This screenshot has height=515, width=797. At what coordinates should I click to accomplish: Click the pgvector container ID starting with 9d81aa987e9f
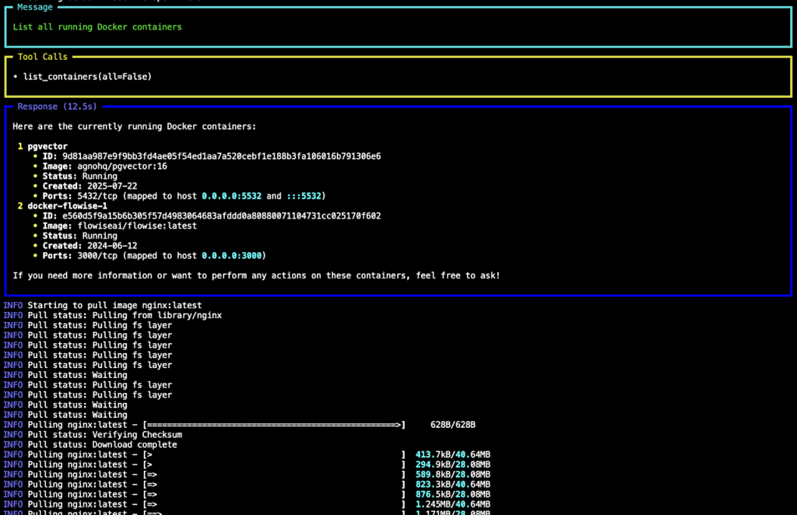[x=222, y=156]
